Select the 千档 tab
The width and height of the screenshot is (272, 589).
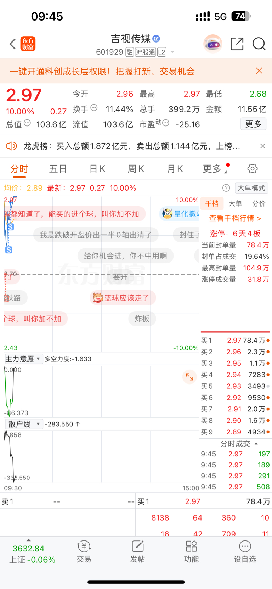[212, 204]
